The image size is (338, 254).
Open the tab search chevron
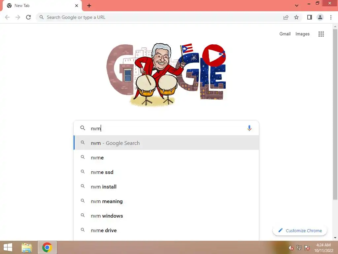click(x=297, y=6)
